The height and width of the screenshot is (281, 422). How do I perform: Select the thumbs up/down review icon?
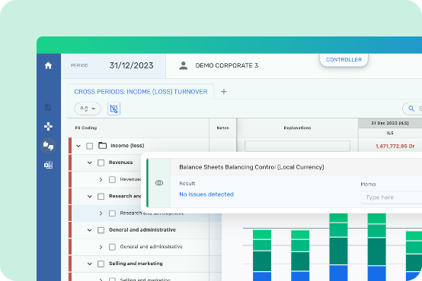48,146
